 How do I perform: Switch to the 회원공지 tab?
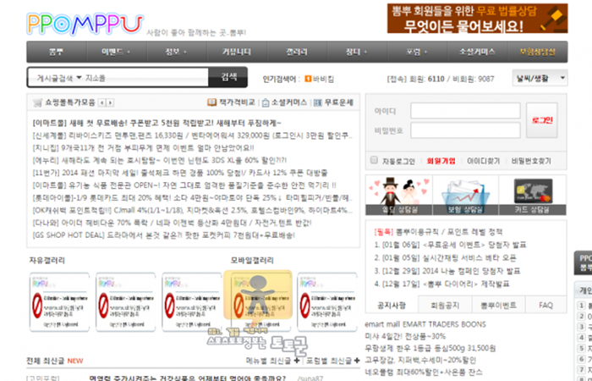(445, 305)
